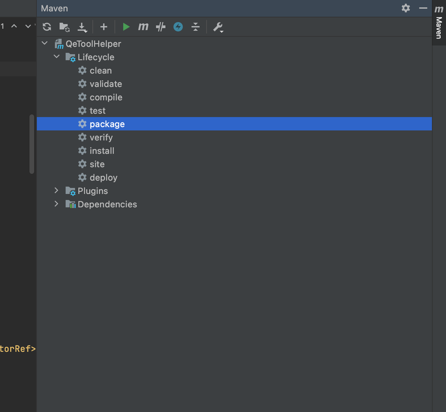This screenshot has height=412, width=446.
Task: Toggle skip tests mode lightning icon
Action: click(x=178, y=27)
